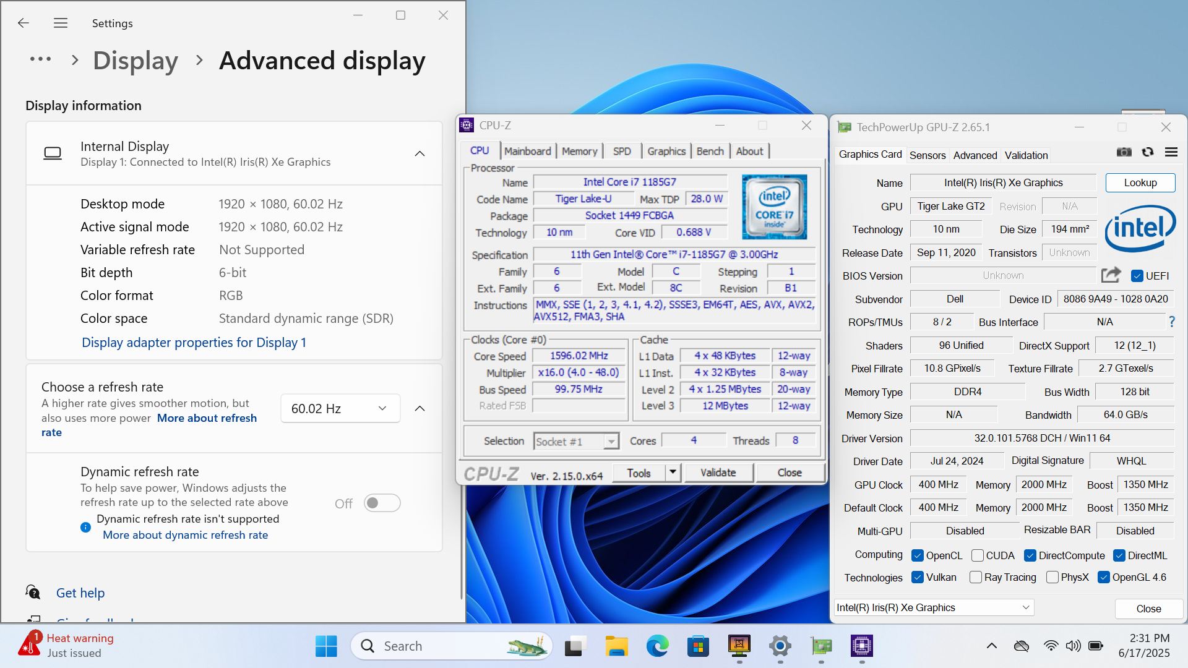Open Heat warning weather widget
Screen dimensions: 1188x668
click(x=67, y=645)
